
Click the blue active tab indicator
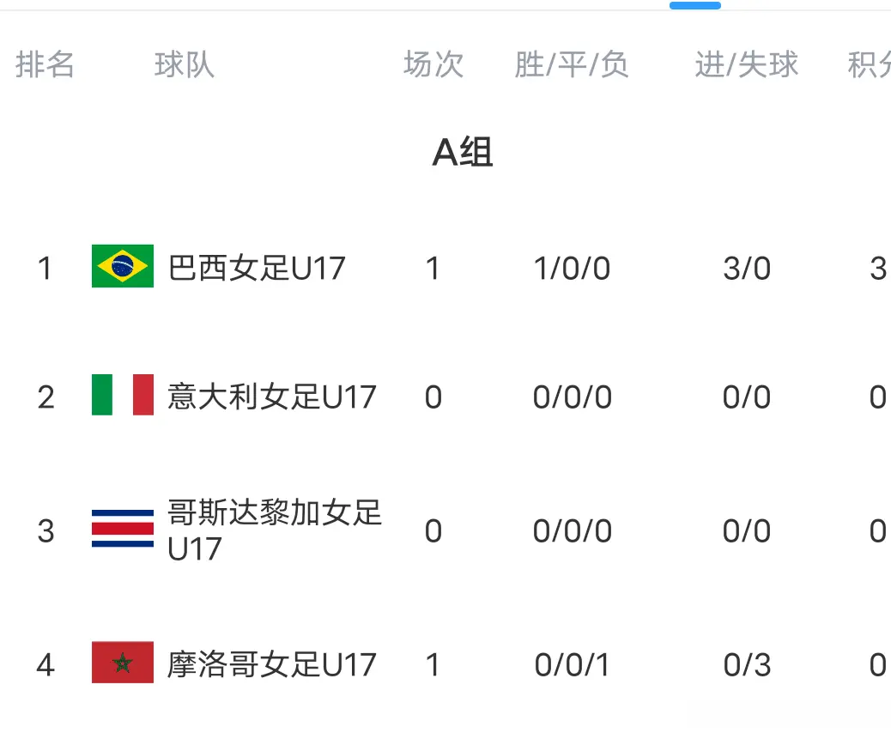click(695, 5)
